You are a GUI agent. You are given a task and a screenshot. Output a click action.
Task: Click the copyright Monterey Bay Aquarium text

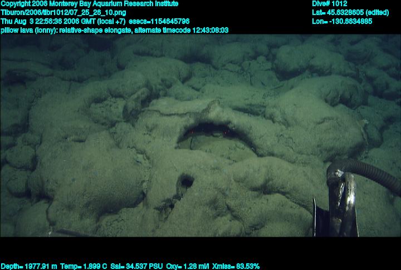pyautogui.click(x=89, y=4)
